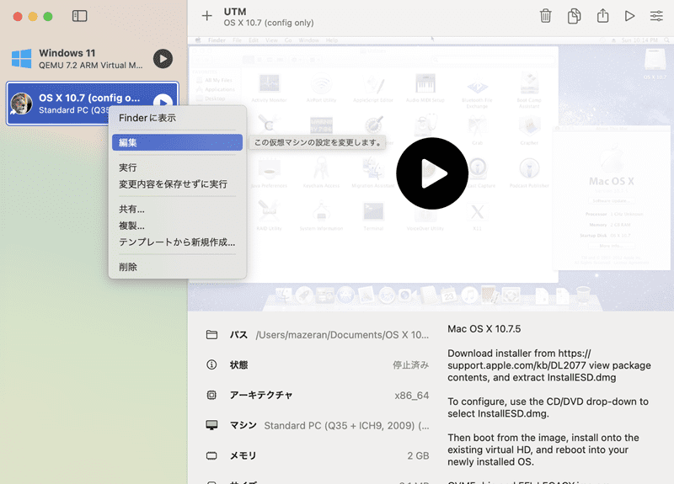Click the memory icon beside メモリ

coord(211,455)
